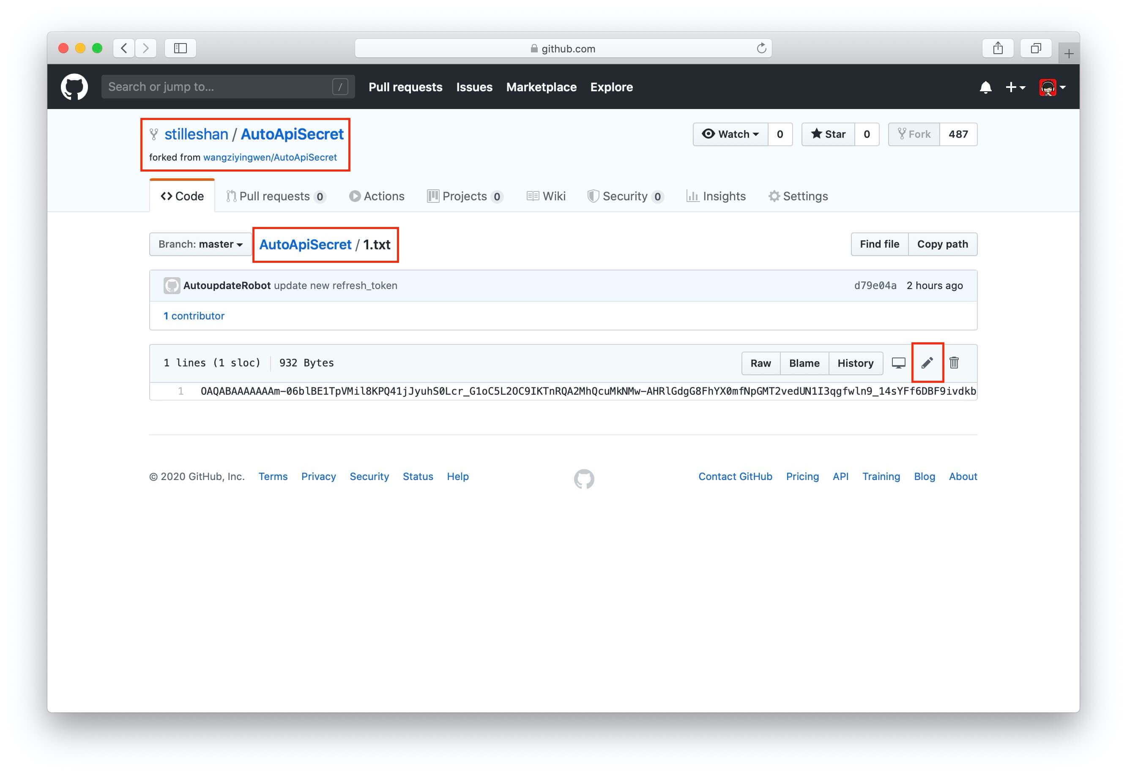Open the file History
This screenshot has height=775, width=1127.
856,363
